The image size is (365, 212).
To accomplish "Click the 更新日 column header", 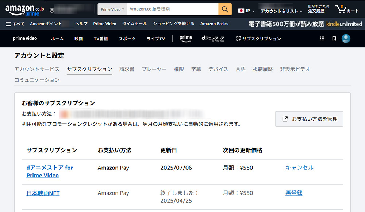I will (x=169, y=150).
